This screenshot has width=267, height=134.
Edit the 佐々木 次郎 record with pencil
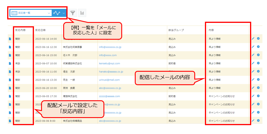tap(253, 55)
